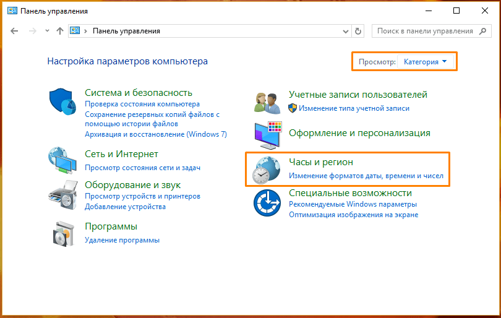Click Изменение форматов даты, времени и чисел
Screen dimensions: 501x318
click(366, 176)
